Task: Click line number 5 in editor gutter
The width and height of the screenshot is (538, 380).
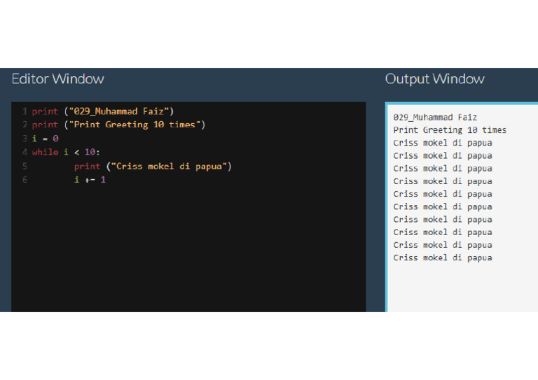Action: pyautogui.click(x=25, y=167)
